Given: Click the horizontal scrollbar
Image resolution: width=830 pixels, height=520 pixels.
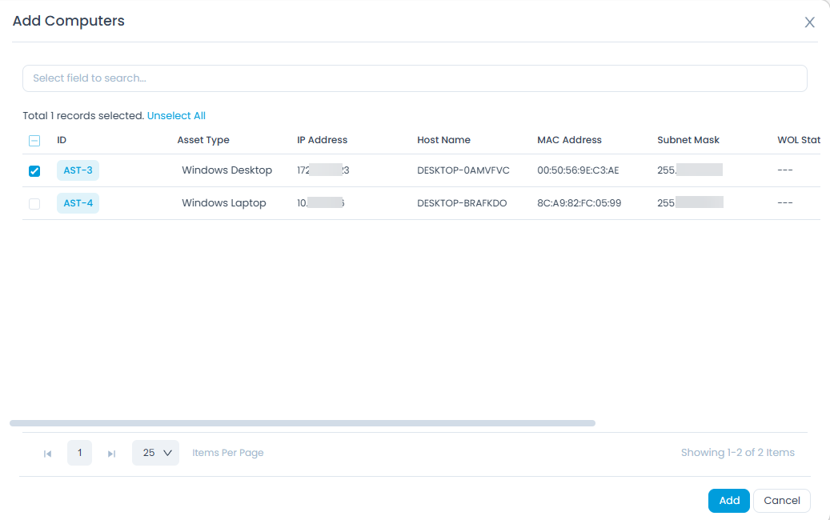Looking at the screenshot, I should (303, 423).
